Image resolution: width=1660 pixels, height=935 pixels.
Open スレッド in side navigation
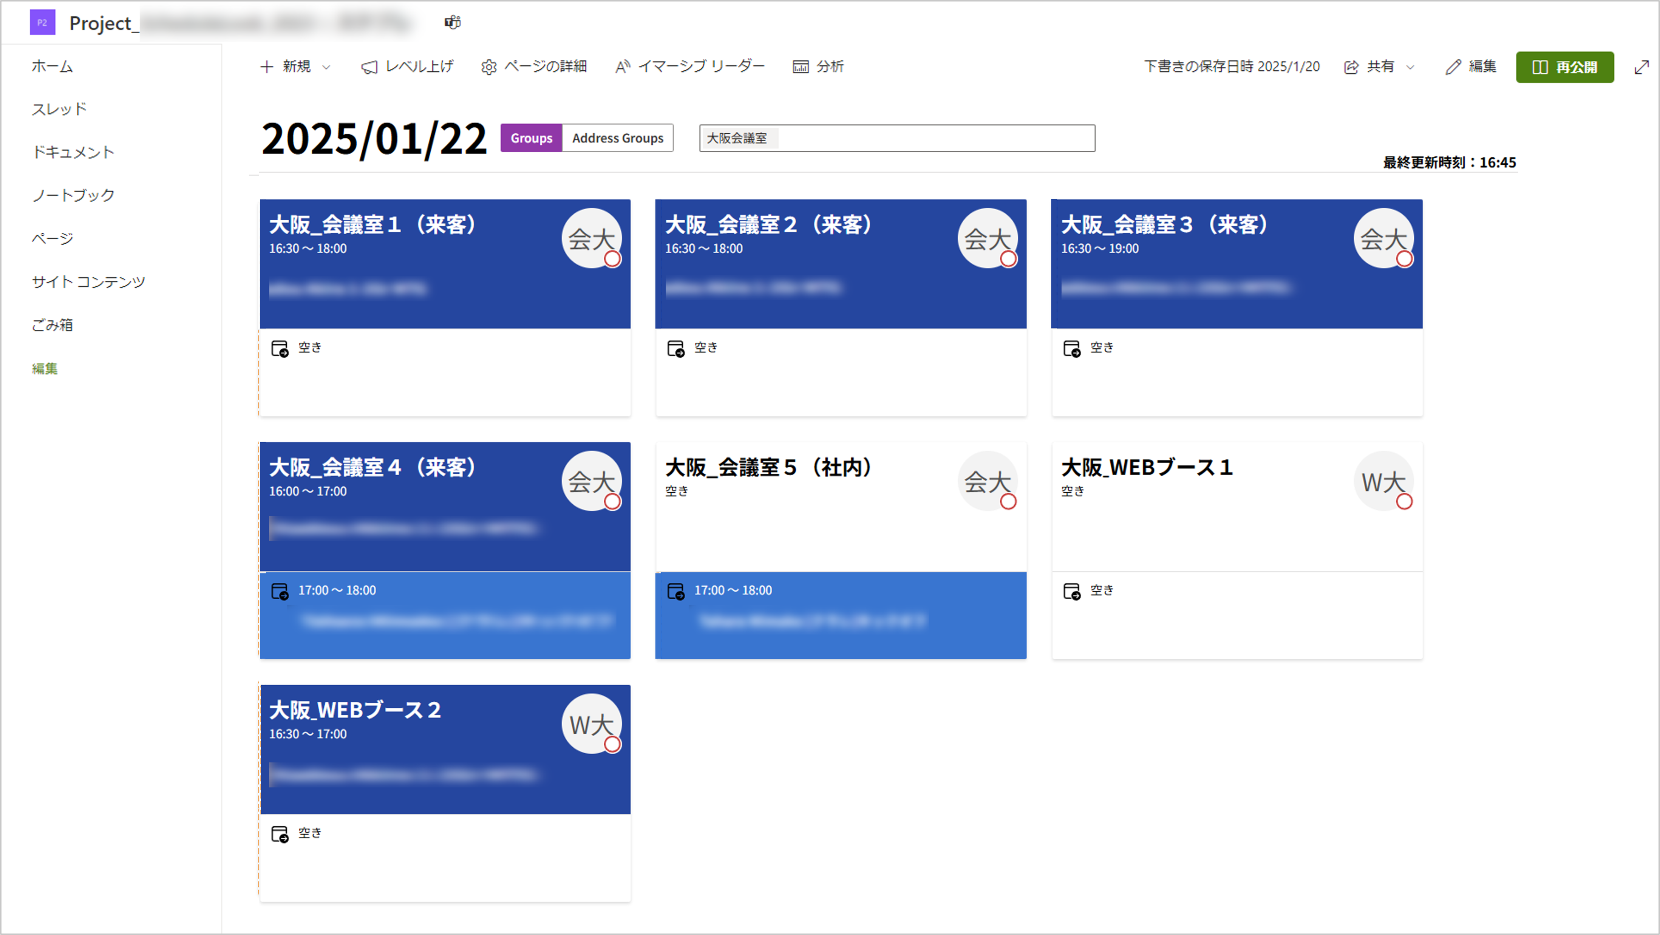[x=59, y=109]
